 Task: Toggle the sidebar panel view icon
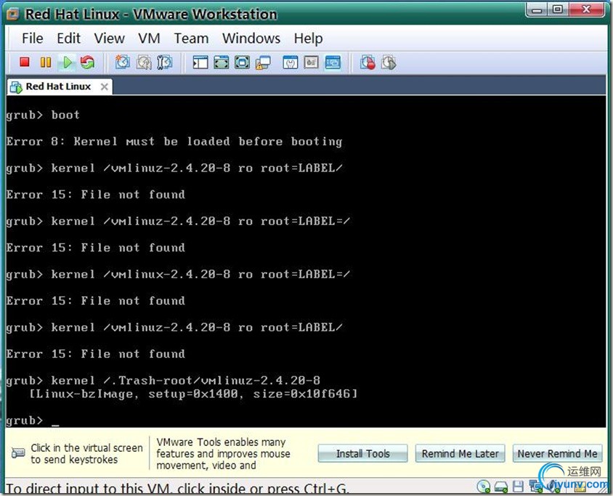pyautogui.click(x=200, y=62)
